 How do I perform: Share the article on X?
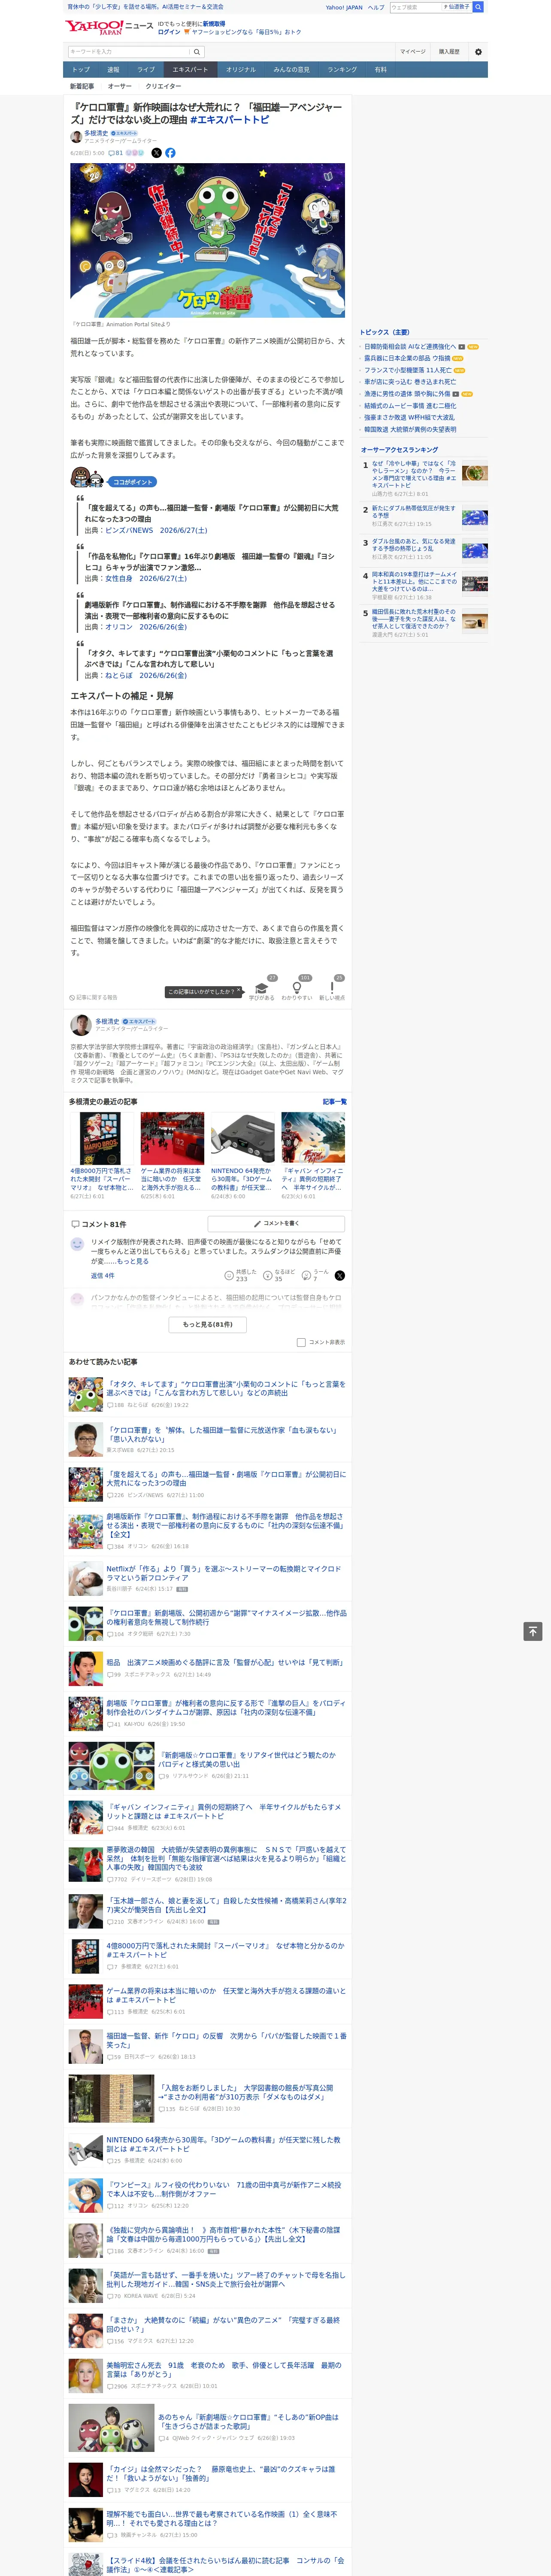[x=156, y=153]
